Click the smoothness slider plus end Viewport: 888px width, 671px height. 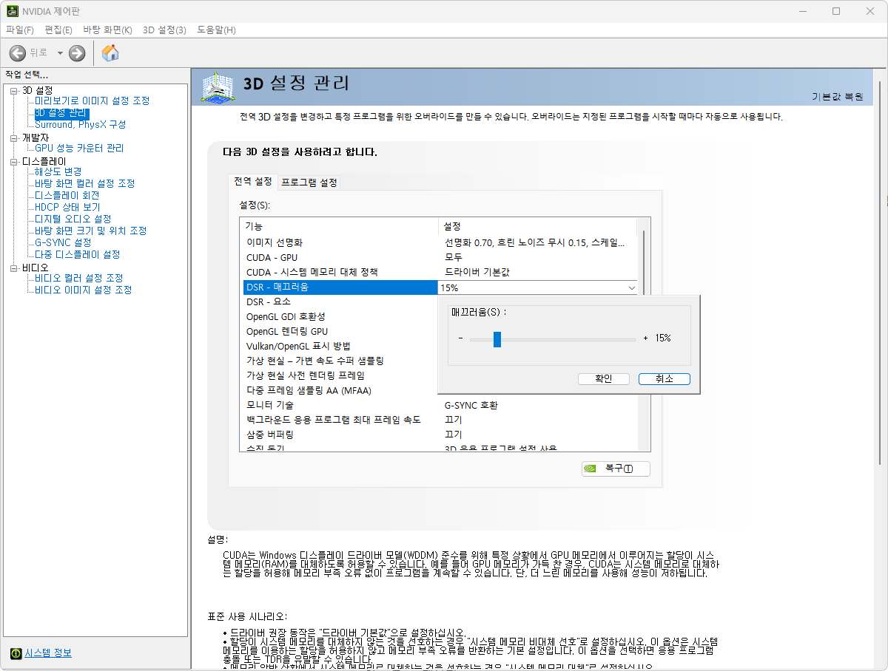click(645, 338)
